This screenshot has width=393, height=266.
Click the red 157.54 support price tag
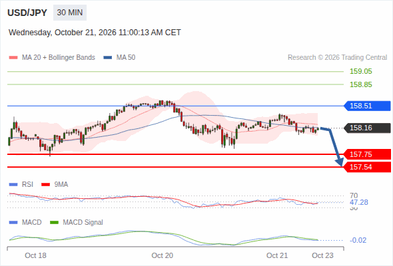367,167
